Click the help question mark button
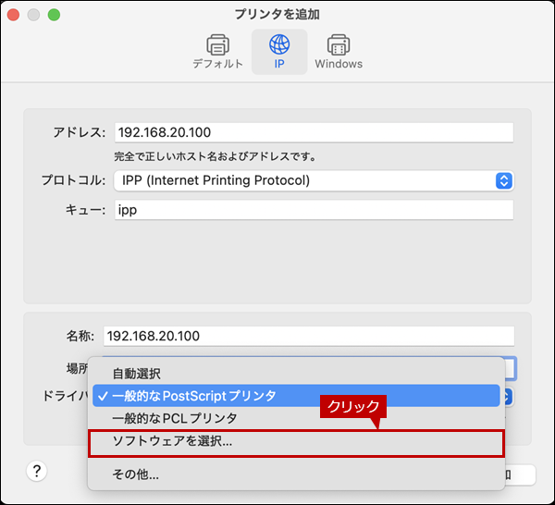Viewport: 555px width, 505px height. [x=37, y=472]
